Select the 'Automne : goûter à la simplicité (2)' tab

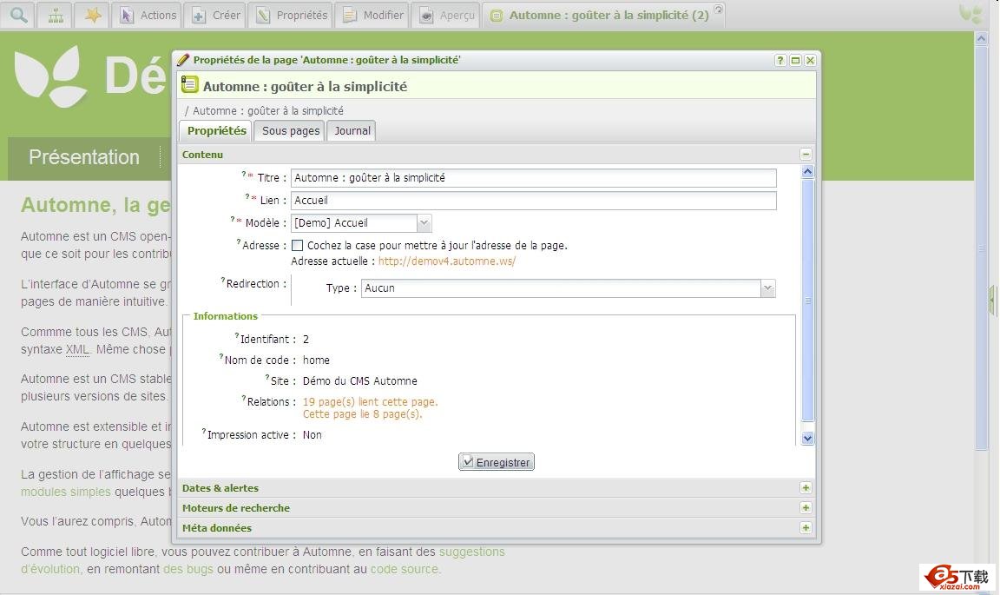(602, 15)
